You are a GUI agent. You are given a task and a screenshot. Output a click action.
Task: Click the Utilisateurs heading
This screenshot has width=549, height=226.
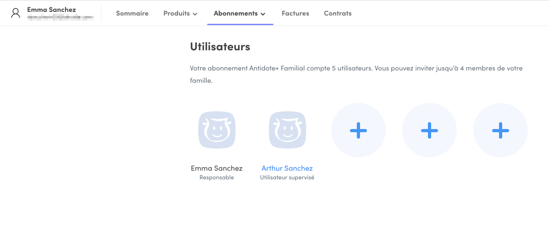tap(220, 47)
